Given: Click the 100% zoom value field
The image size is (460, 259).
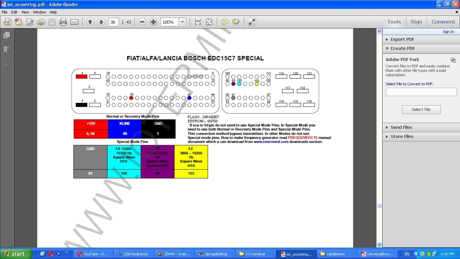Looking at the screenshot, I should pyautogui.click(x=169, y=22).
